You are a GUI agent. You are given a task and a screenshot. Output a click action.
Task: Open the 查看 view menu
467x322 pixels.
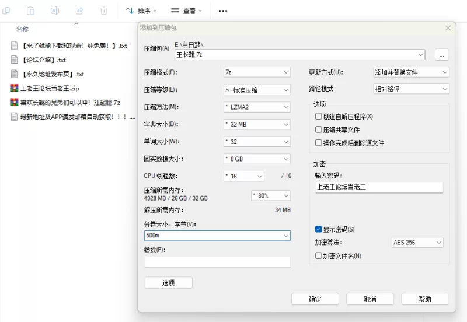186,10
